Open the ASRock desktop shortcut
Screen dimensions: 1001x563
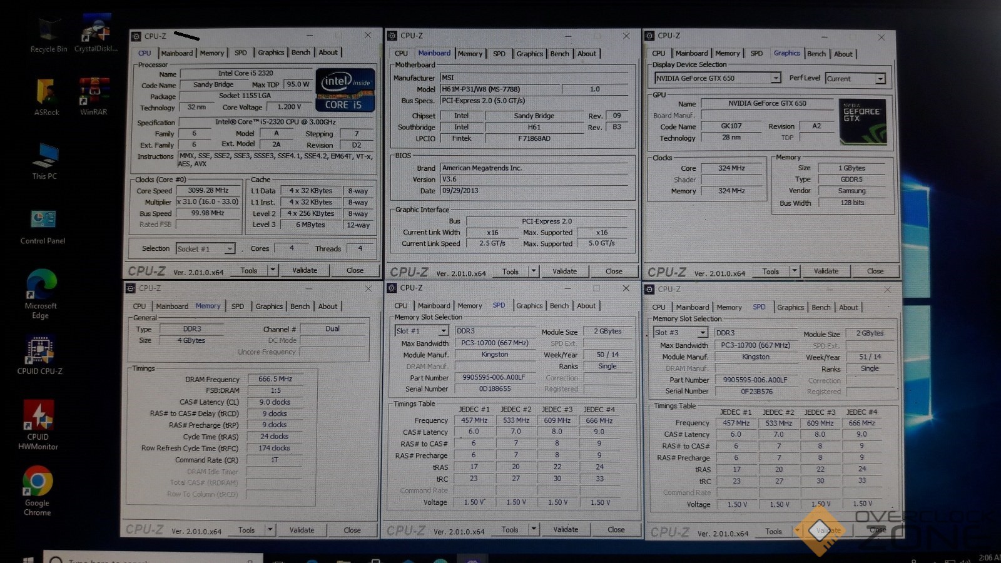47,97
